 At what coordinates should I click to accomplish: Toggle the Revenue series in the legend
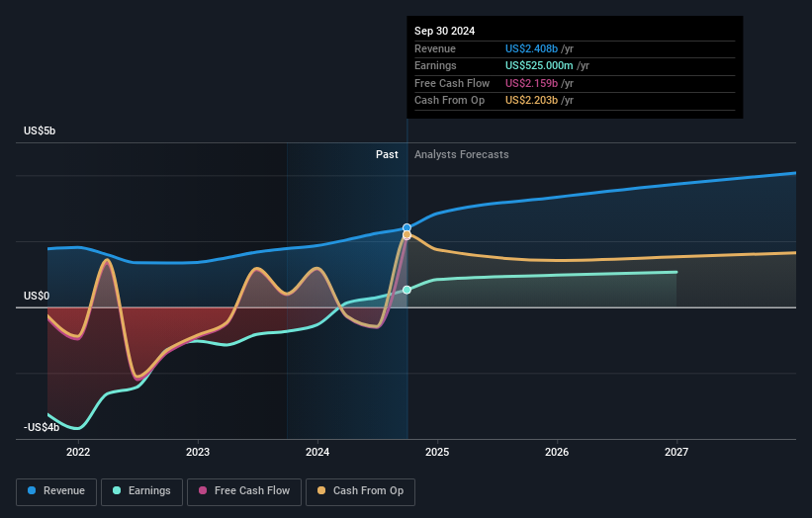(x=57, y=490)
